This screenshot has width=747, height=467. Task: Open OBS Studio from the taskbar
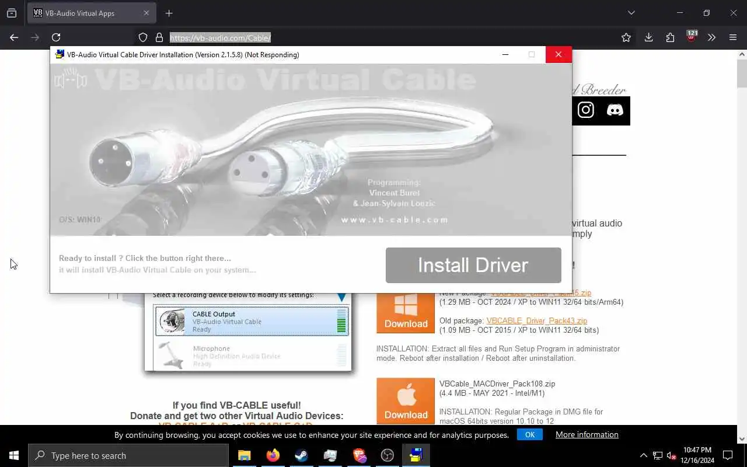pos(388,455)
